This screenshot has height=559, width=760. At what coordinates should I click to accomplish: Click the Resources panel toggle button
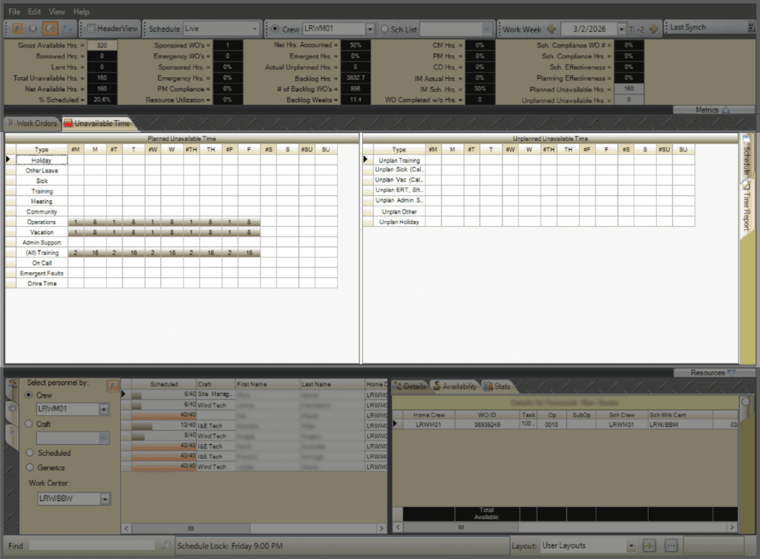point(711,373)
